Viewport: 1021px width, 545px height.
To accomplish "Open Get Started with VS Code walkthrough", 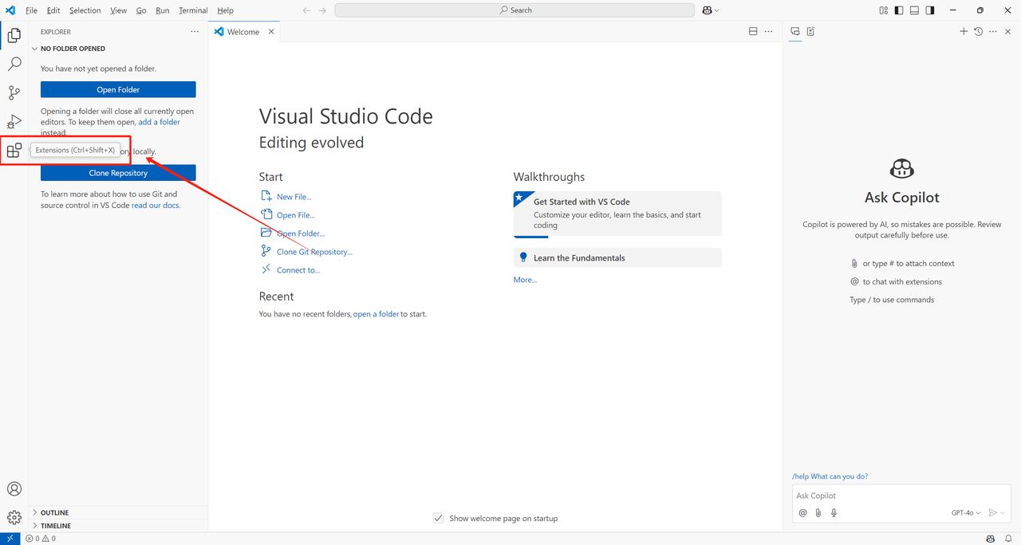I will pos(617,214).
